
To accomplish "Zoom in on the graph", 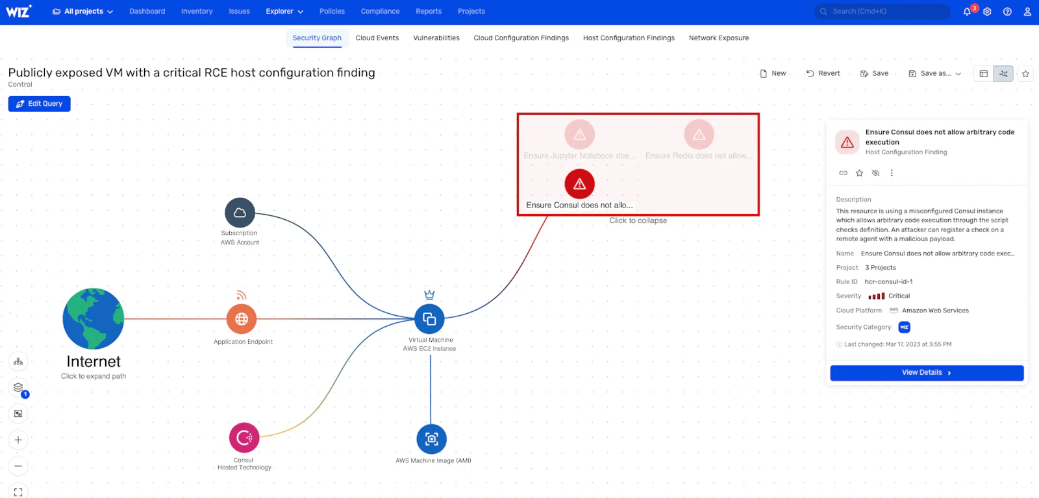I will 18,440.
